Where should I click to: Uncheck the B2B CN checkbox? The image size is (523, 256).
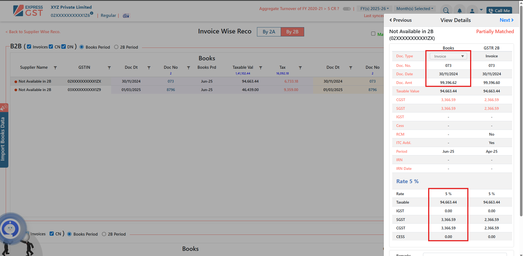(x=51, y=46)
